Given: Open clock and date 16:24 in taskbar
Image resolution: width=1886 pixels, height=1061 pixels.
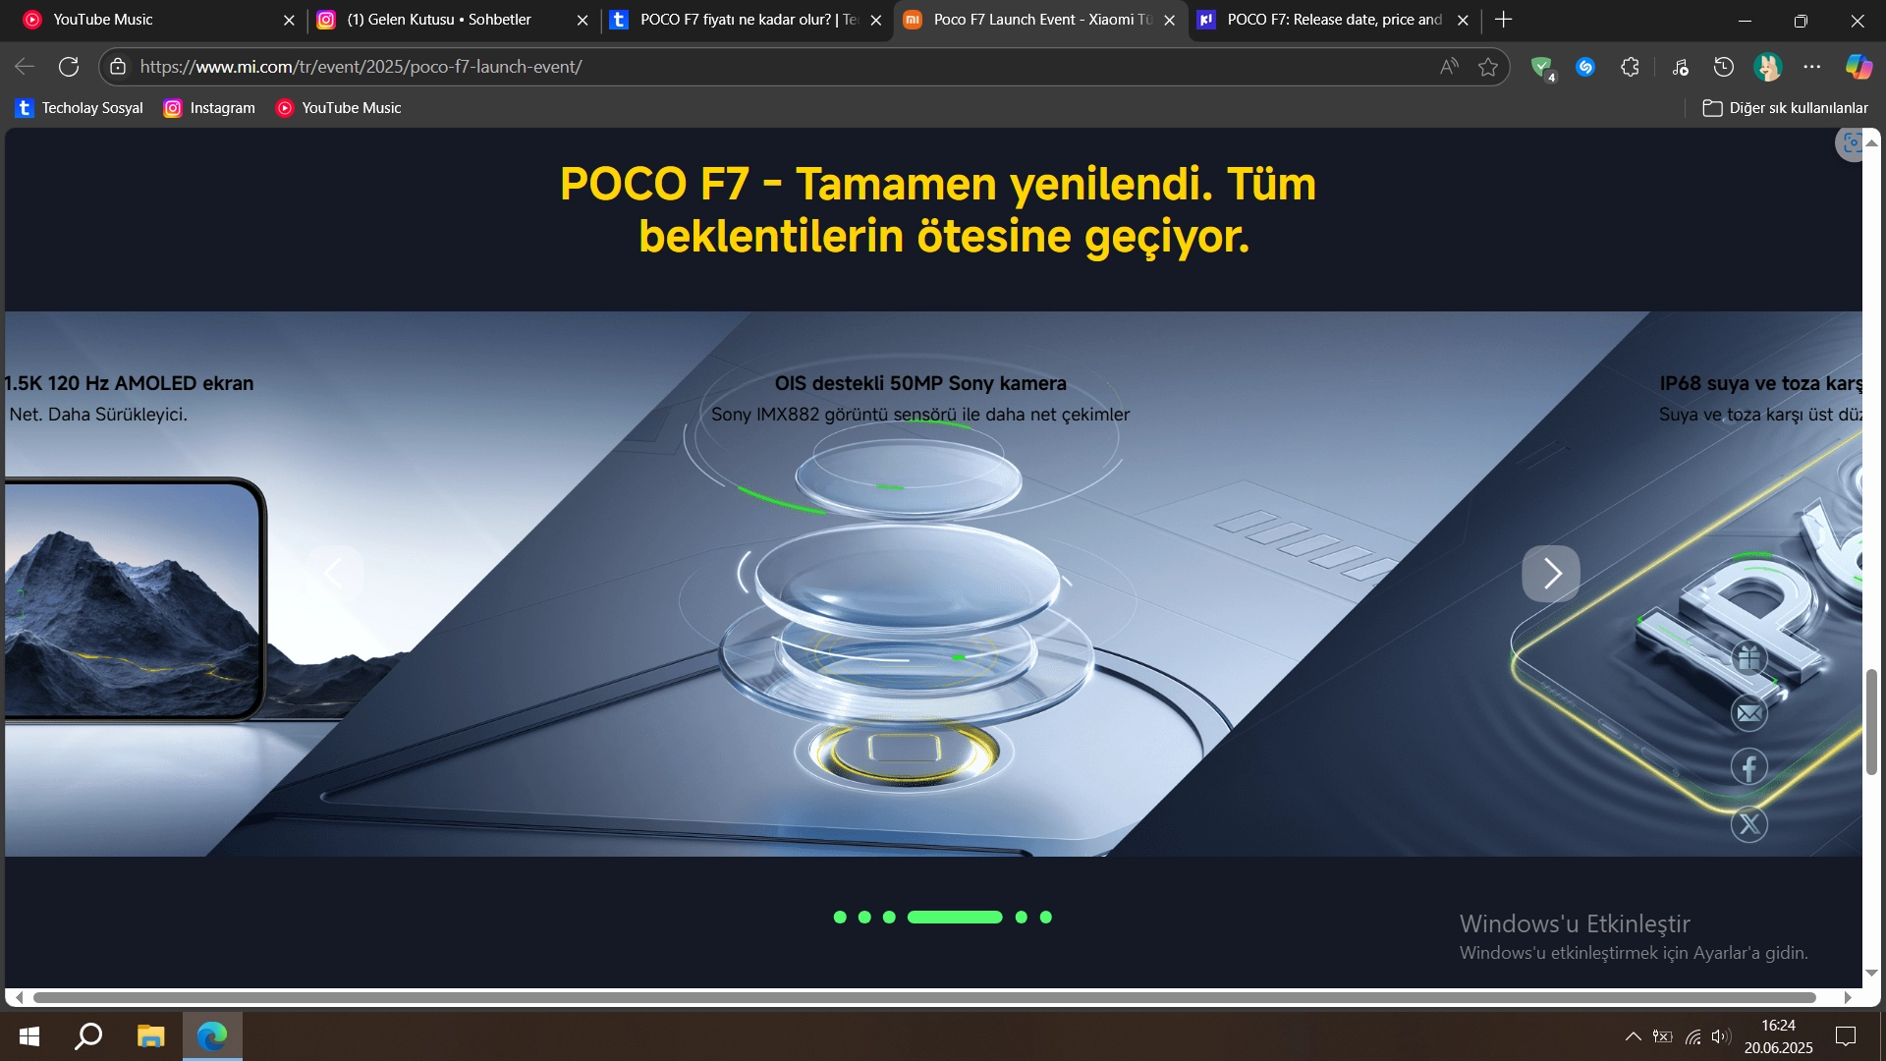Looking at the screenshot, I should click(x=1778, y=1036).
